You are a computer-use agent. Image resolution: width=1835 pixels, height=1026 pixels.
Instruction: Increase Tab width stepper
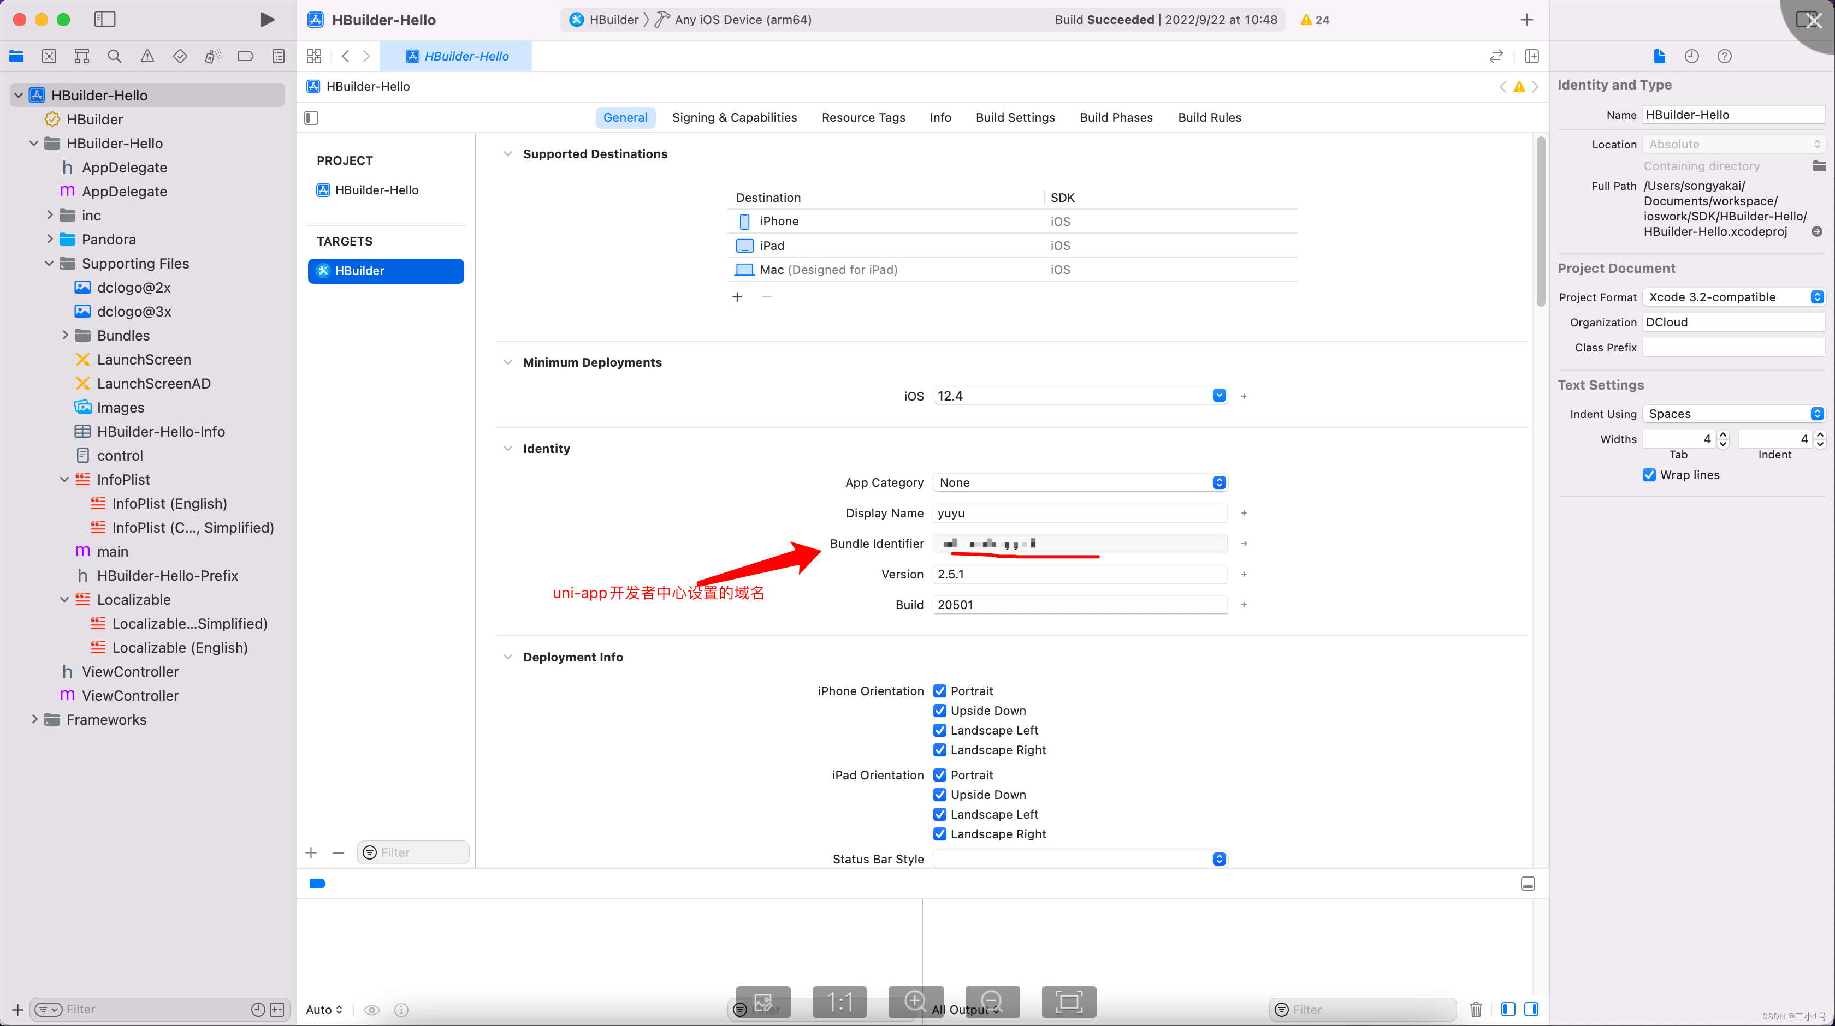(x=1723, y=435)
